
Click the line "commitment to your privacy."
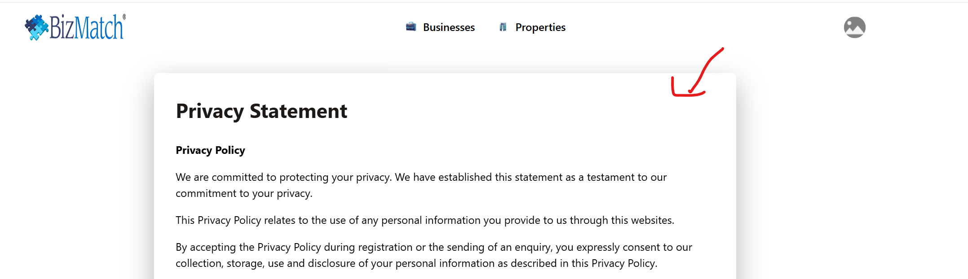click(244, 193)
